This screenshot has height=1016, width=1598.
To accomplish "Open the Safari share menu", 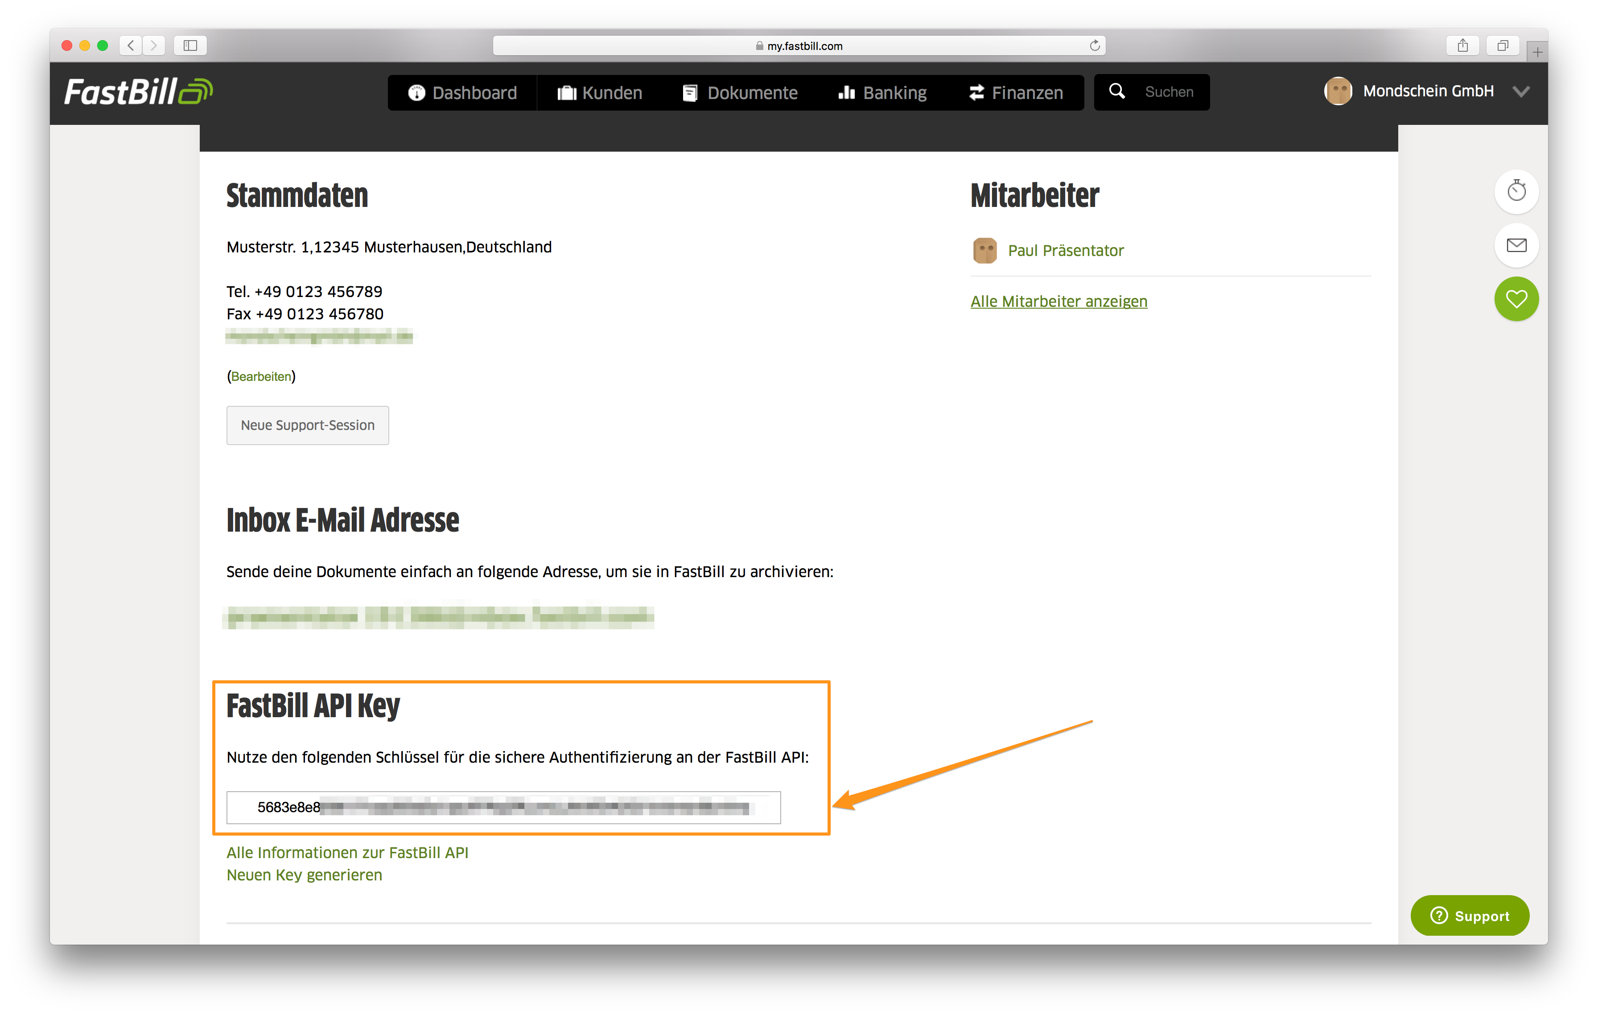I will pos(1462,45).
